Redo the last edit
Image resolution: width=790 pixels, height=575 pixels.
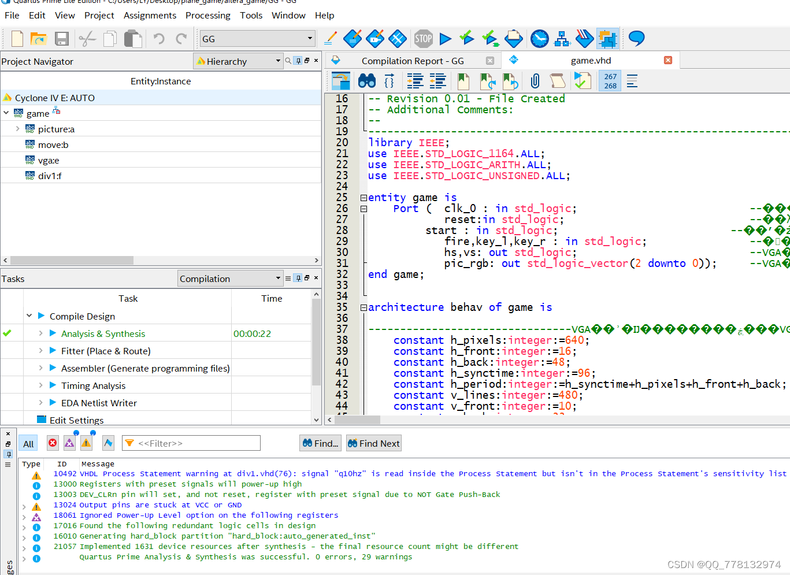(181, 39)
